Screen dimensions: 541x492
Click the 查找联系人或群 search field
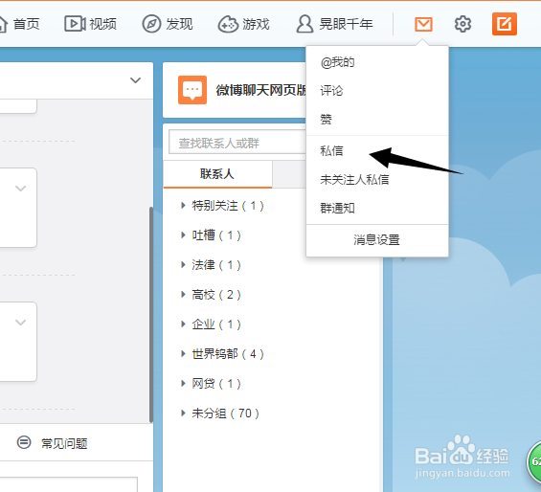click(x=237, y=143)
